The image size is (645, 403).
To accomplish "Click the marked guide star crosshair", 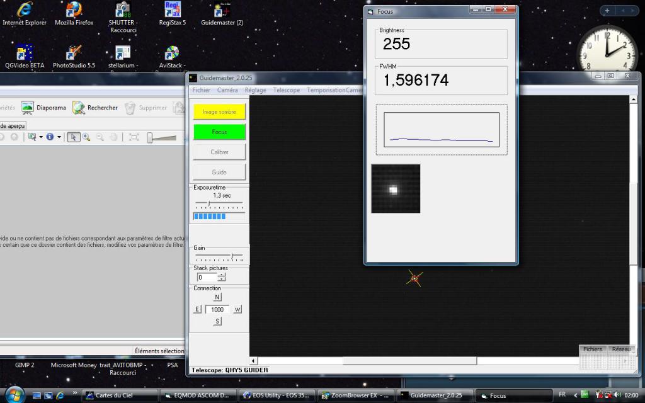I will click(x=414, y=278).
